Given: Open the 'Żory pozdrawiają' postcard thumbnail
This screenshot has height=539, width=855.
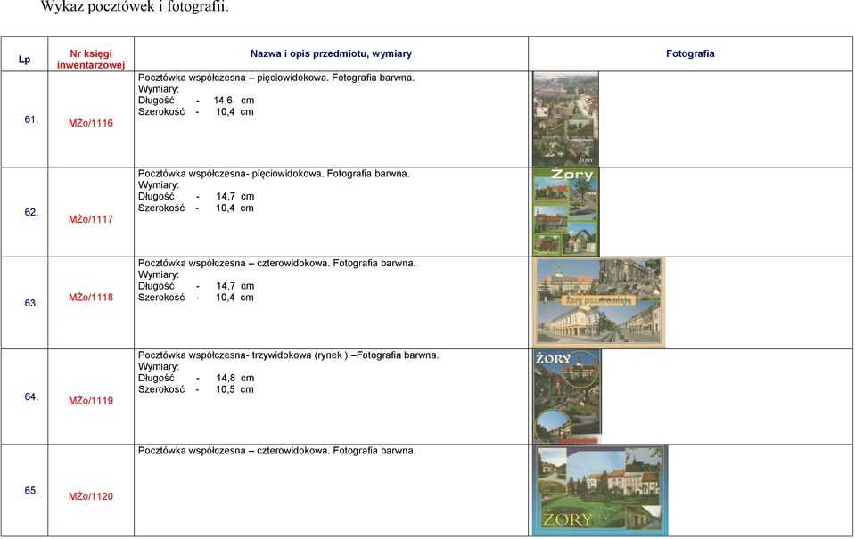Looking at the screenshot, I should coord(599,303).
